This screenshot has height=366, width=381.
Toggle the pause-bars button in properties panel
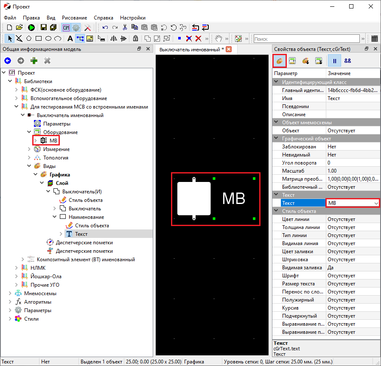pyautogui.click(x=334, y=61)
